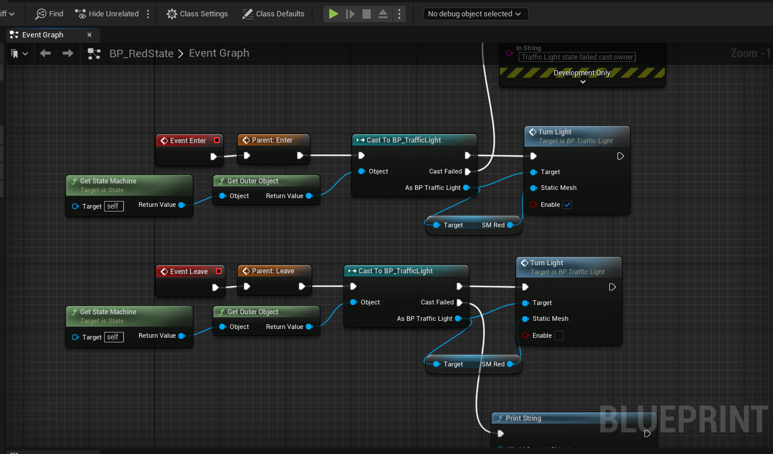The image size is (773, 454).
Task: Click Parent: Enter execution output pin
Action: [x=300, y=155]
